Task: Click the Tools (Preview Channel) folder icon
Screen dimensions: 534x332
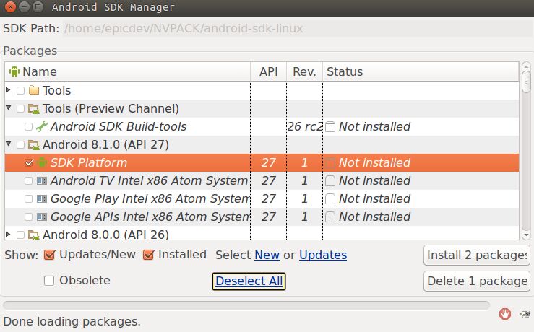Action: tap(34, 109)
